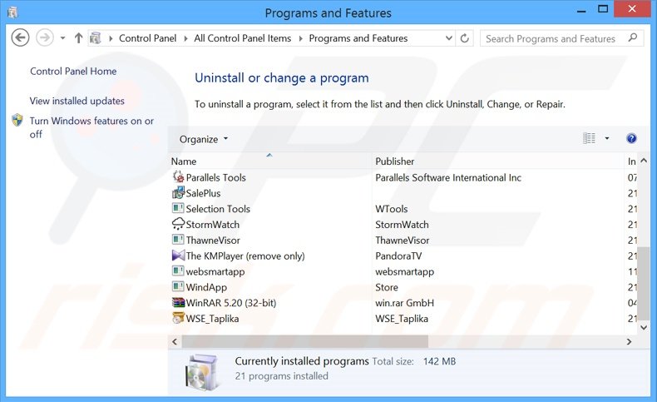Select WinRAR 5.20 (32-bit) entry
Viewport: 657px width, 402px height.
pos(231,303)
